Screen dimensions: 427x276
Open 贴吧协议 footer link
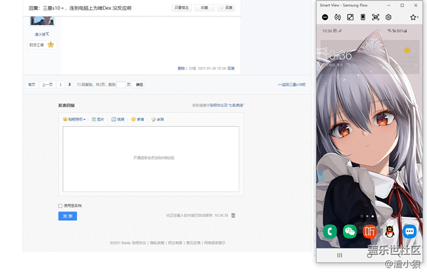139,242
